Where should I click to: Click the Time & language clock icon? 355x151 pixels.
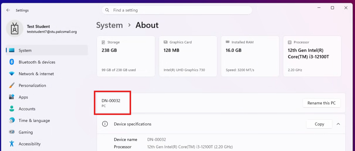click(12, 120)
